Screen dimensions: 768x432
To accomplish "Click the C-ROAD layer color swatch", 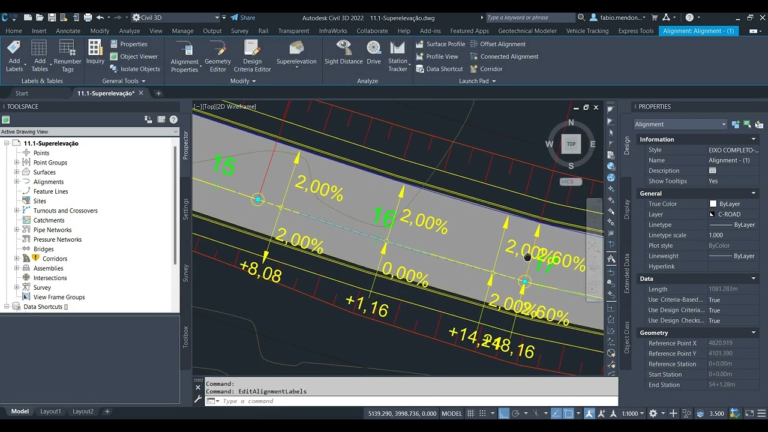I will [x=713, y=214].
